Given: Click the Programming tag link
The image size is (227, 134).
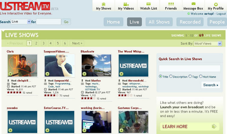Looking at the screenshot, I should (x=62, y=84).
